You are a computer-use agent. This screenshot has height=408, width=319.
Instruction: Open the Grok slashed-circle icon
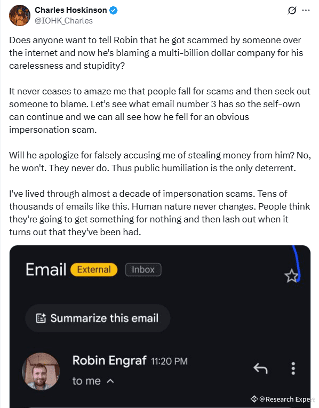pos(292,11)
